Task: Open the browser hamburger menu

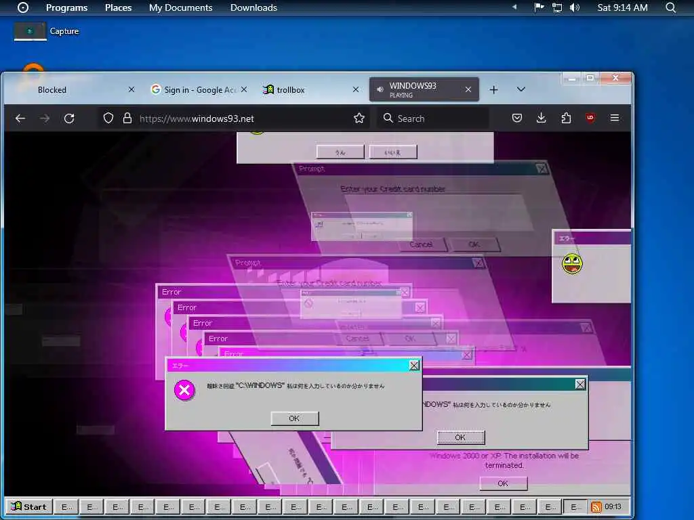Action: [x=615, y=118]
